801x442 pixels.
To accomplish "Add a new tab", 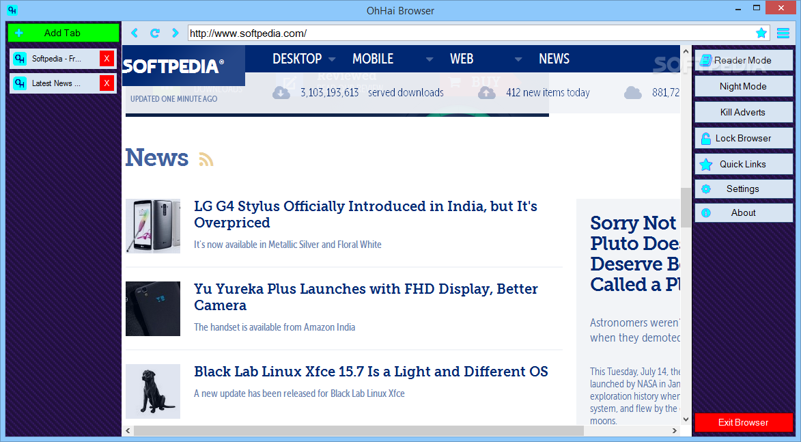I will [x=64, y=33].
